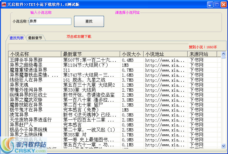Viewport: 228px width, 154px height.
Task: Click the list scrollbar down arrow
Action: pos(224,146)
